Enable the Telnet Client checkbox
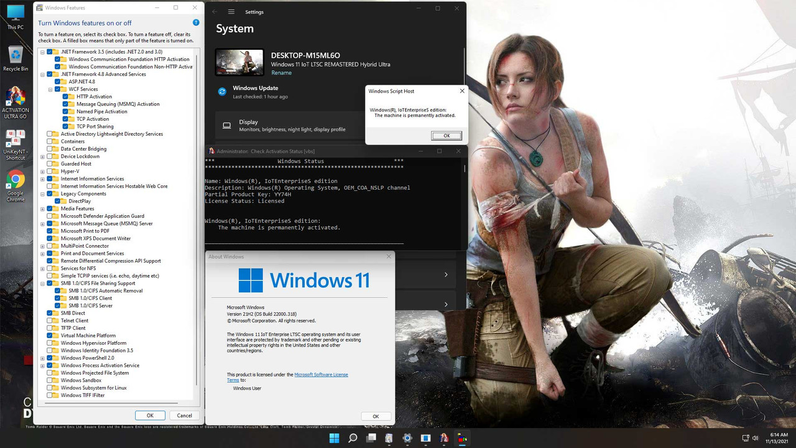 pos(50,320)
